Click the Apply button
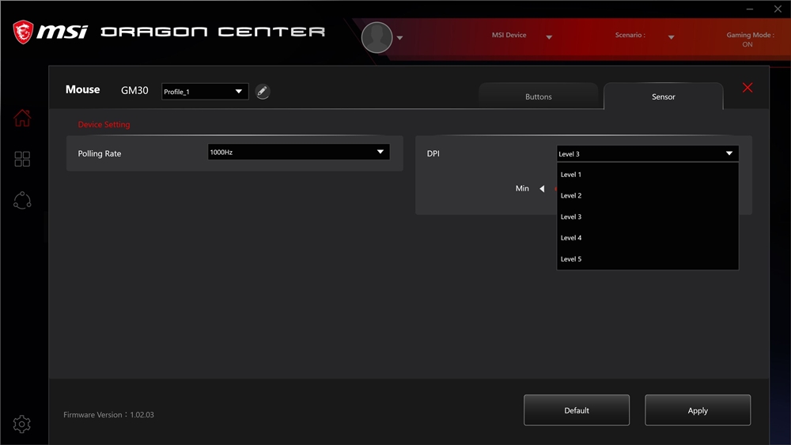791x445 pixels. pos(698,410)
